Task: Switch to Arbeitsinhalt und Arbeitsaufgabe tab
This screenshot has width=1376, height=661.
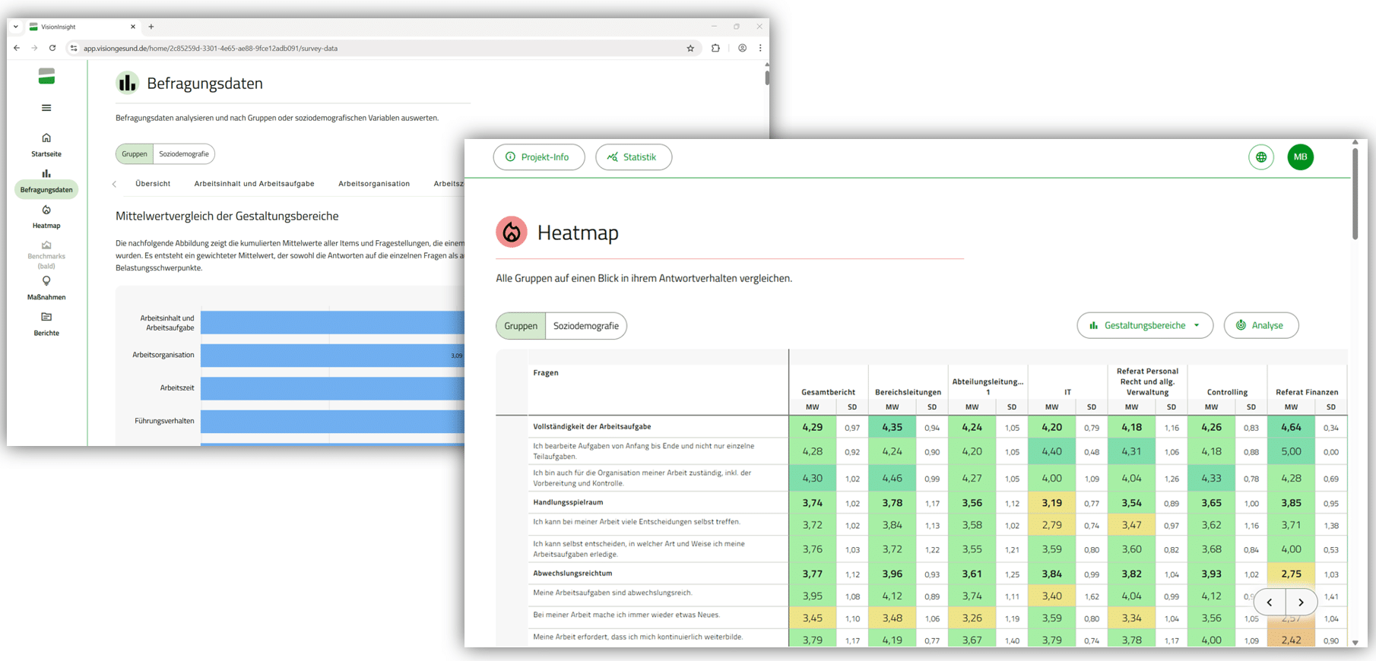Action: coord(254,184)
